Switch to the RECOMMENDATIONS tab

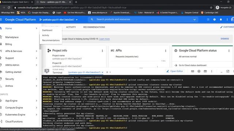coord(94,27)
